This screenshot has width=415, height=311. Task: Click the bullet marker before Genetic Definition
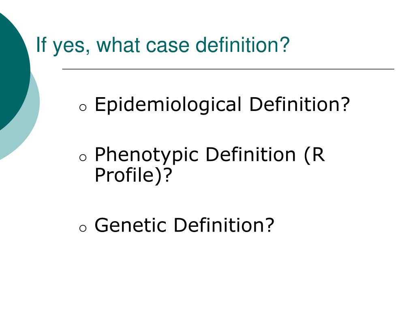pos(83,228)
